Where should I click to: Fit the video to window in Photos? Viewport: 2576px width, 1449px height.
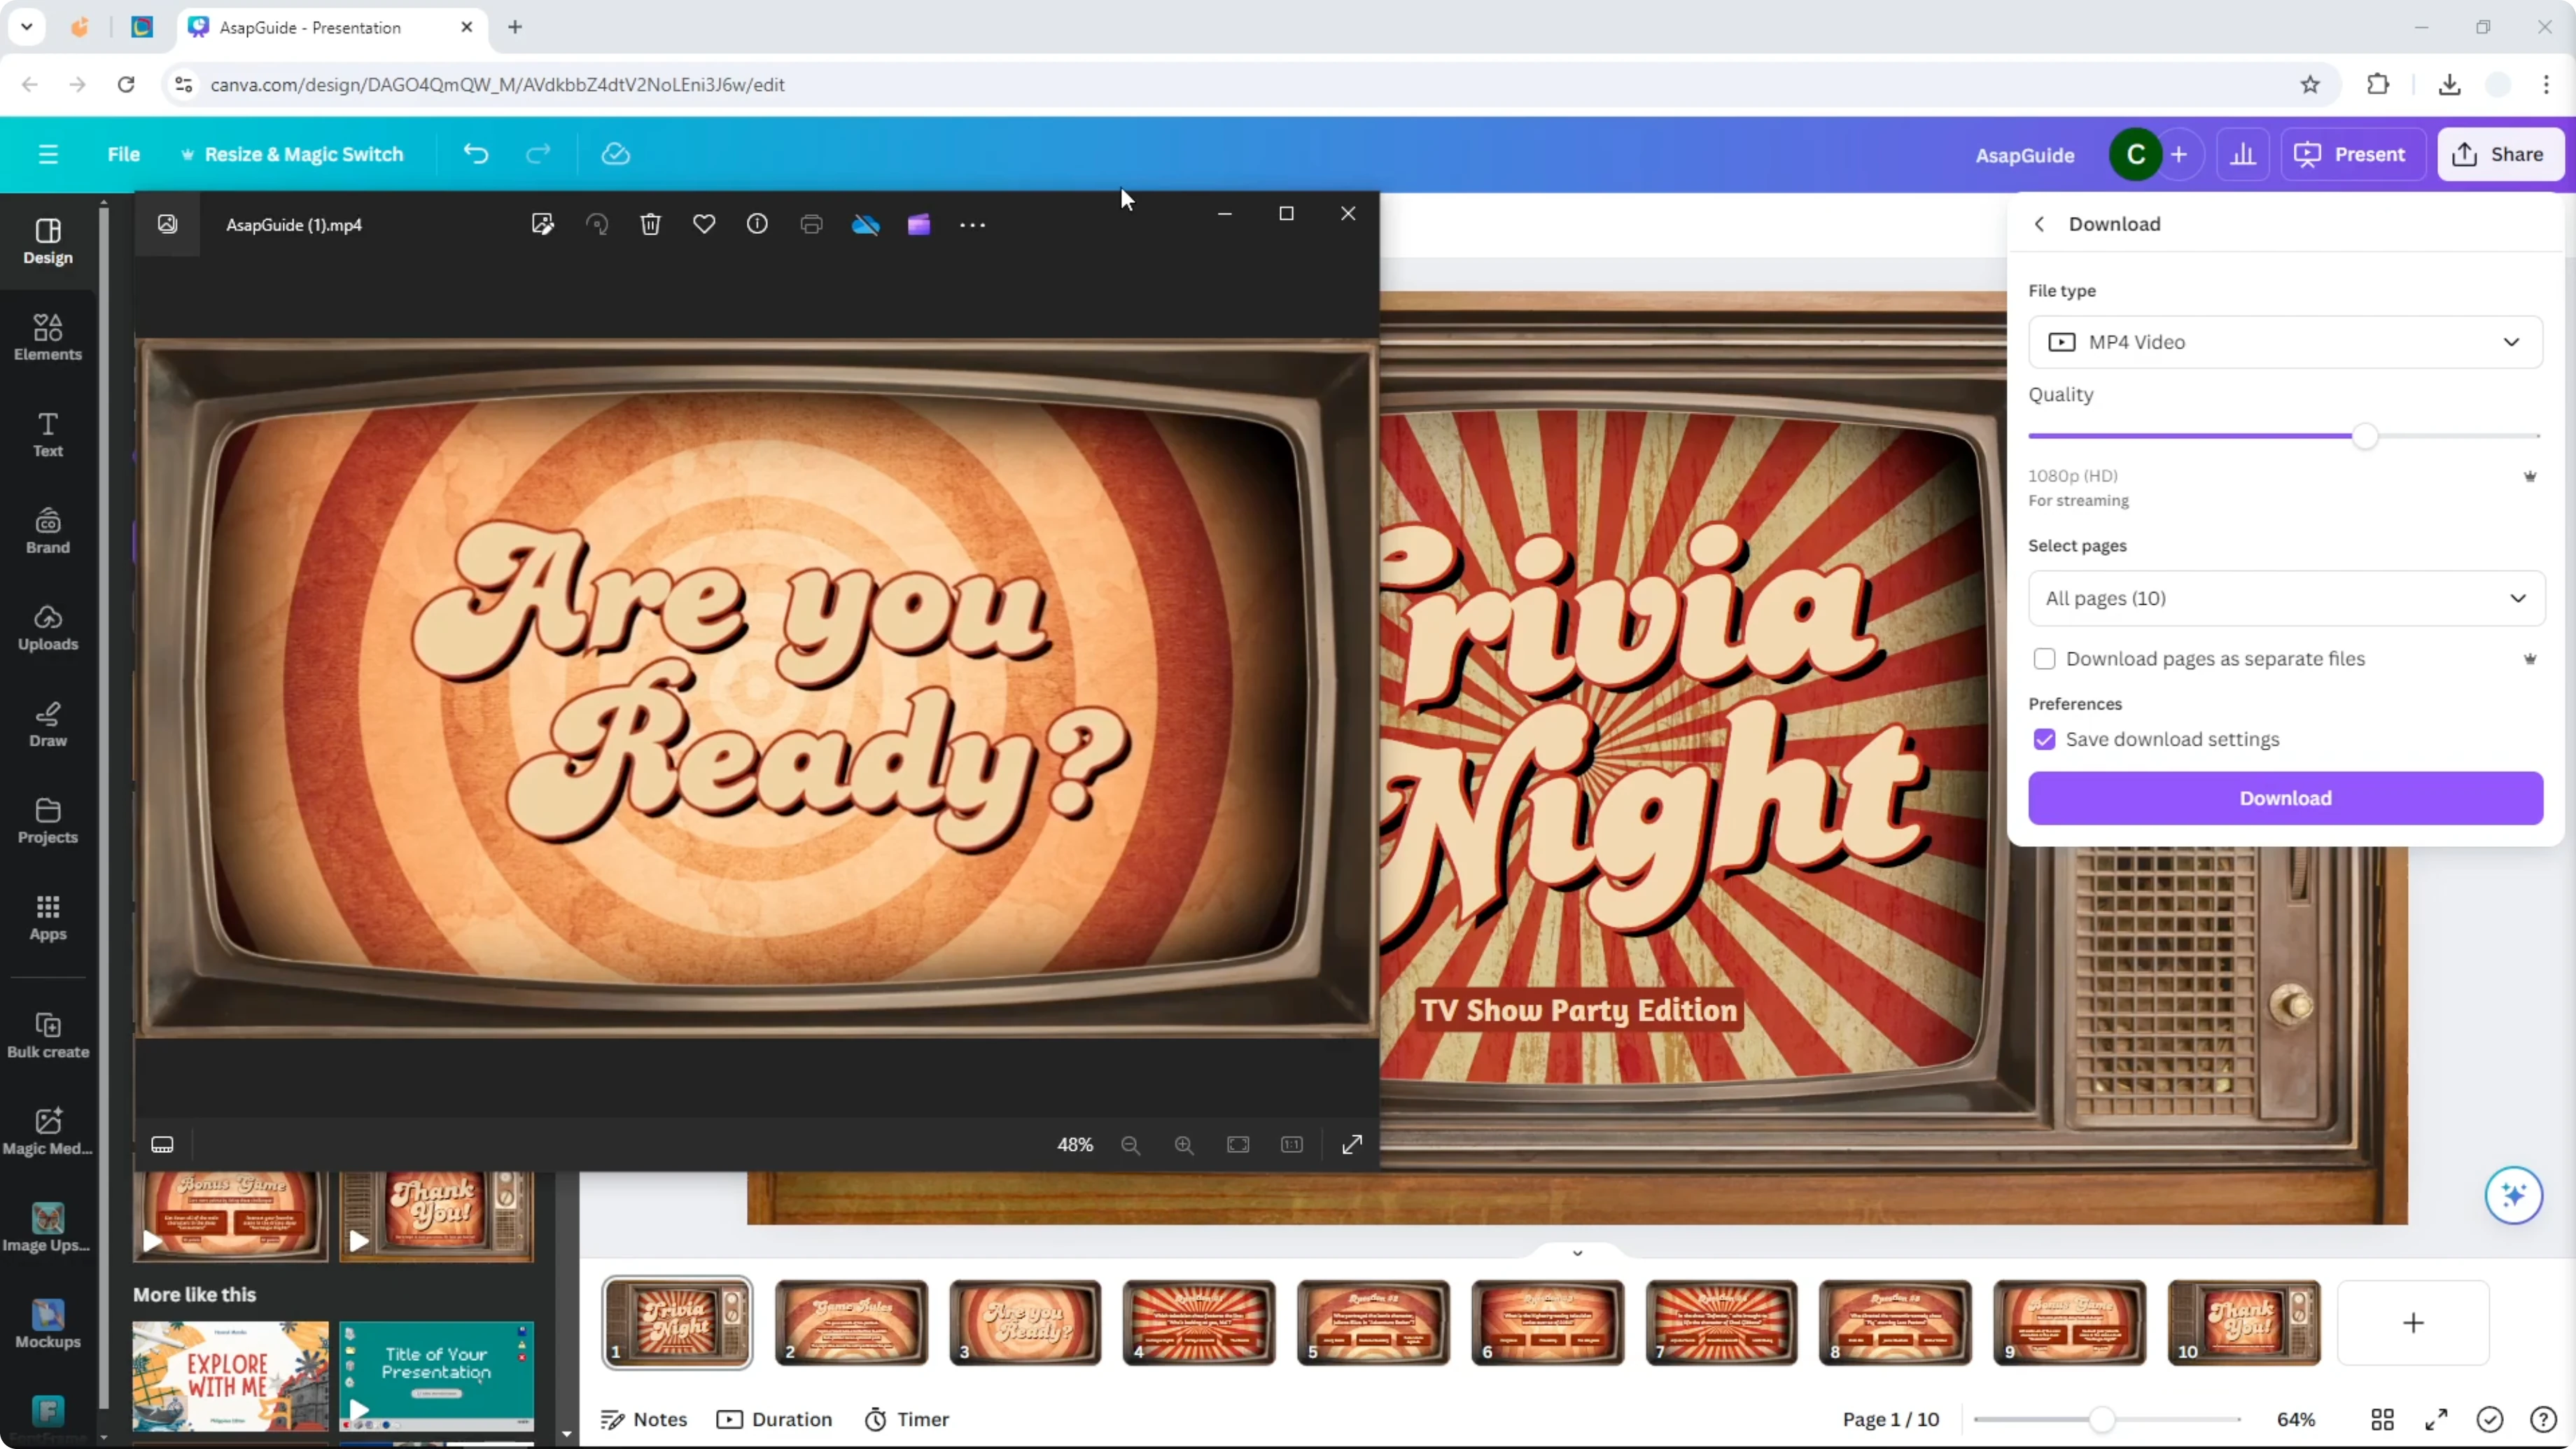[x=1238, y=1145]
